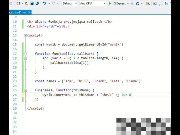Open the New Project icon's dropdown arrow

click(x=22, y=4)
